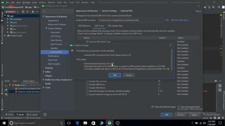Cancel the Confirm Change dialog
The width and height of the screenshot is (225, 126).
[x=128, y=75]
